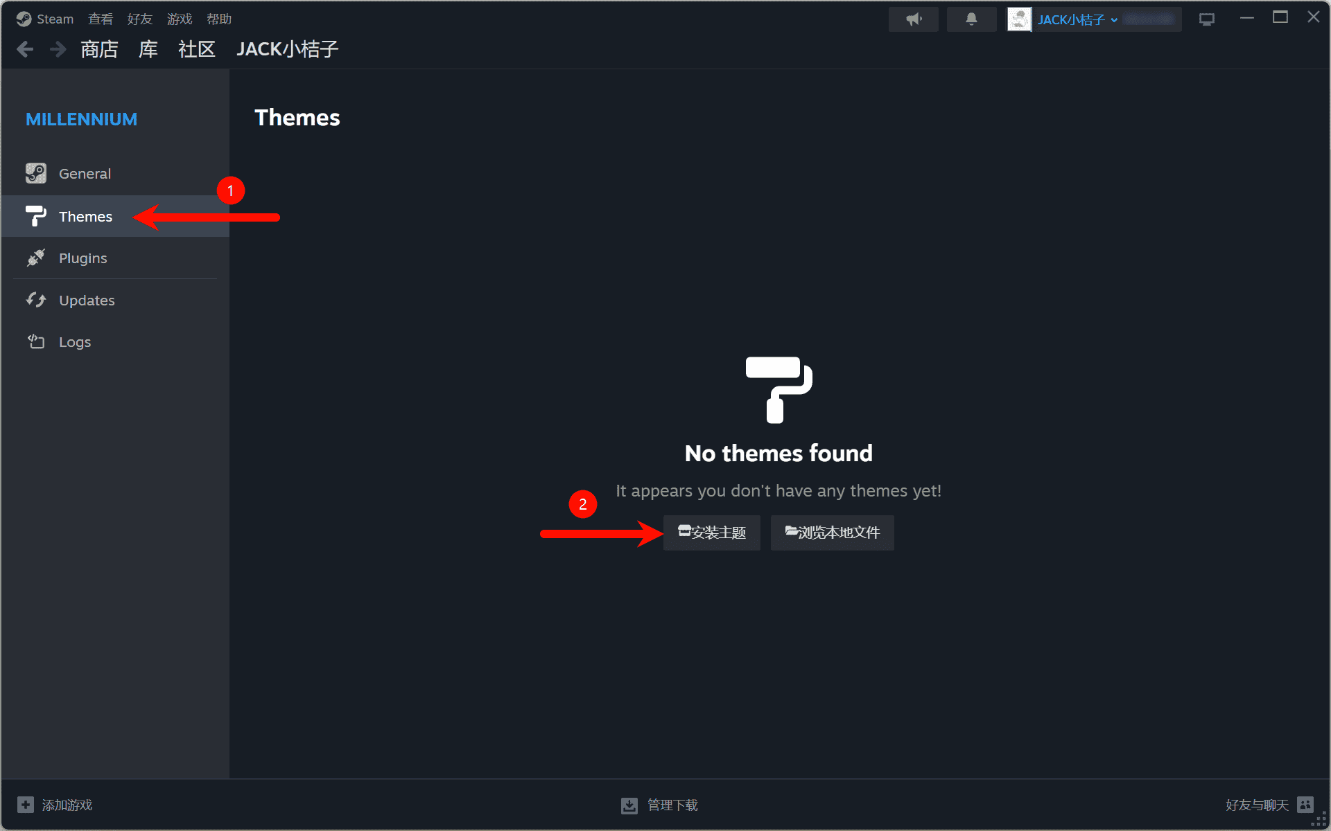Open the 查看 menu
Viewport: 1331px width, 831px height.
point(101,19)
